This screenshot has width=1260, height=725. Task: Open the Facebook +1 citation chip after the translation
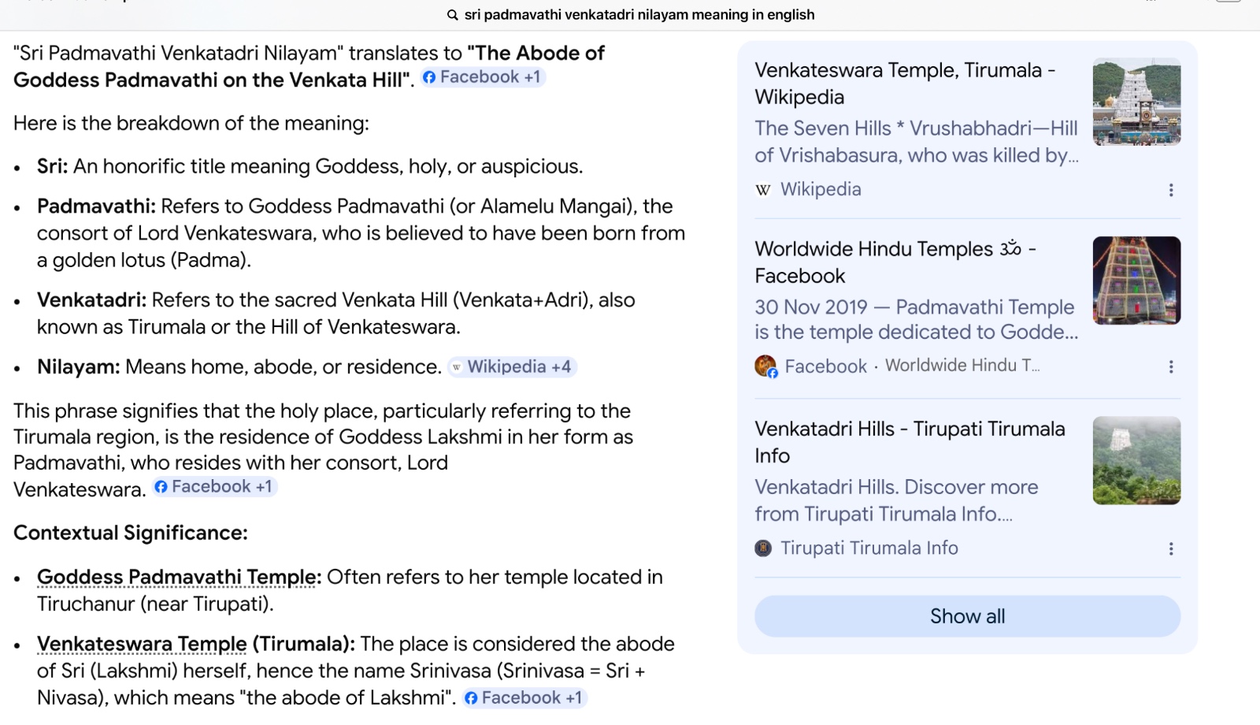[483, 77]
